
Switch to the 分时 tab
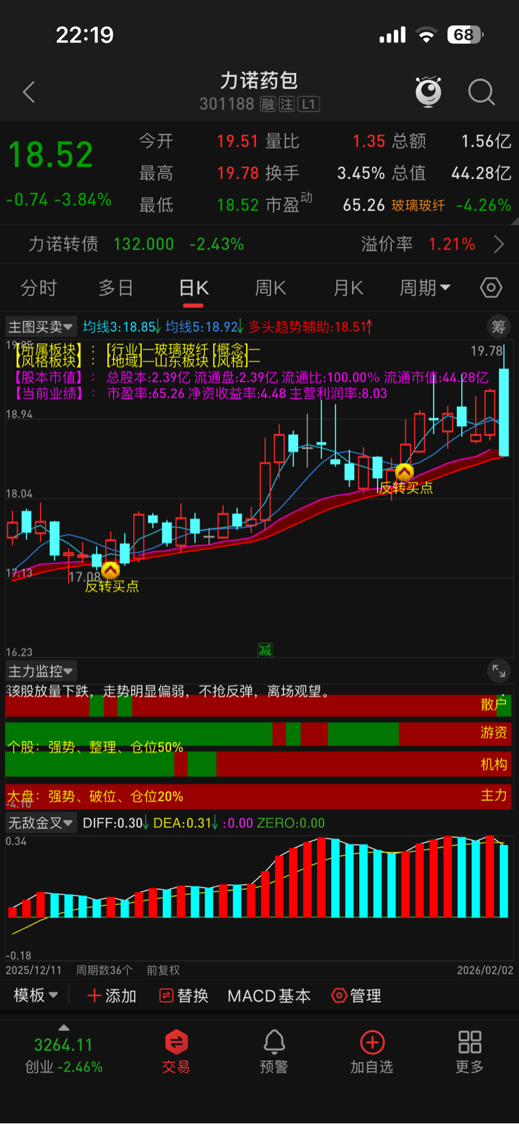[39, 288]
